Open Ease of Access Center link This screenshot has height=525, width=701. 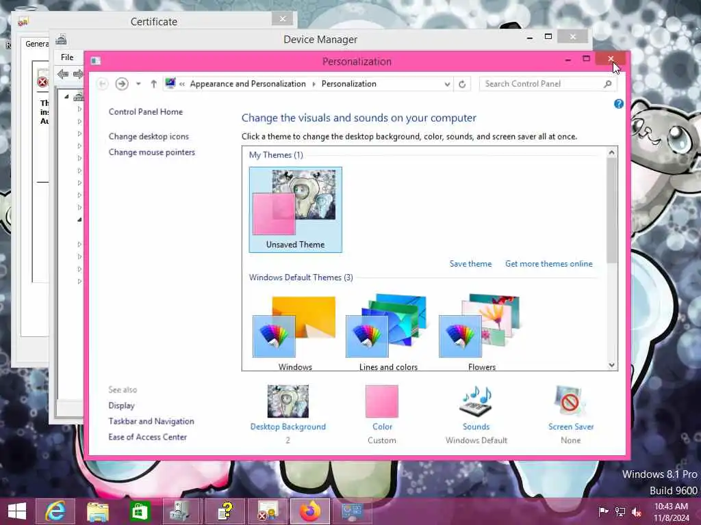point(148,437)
